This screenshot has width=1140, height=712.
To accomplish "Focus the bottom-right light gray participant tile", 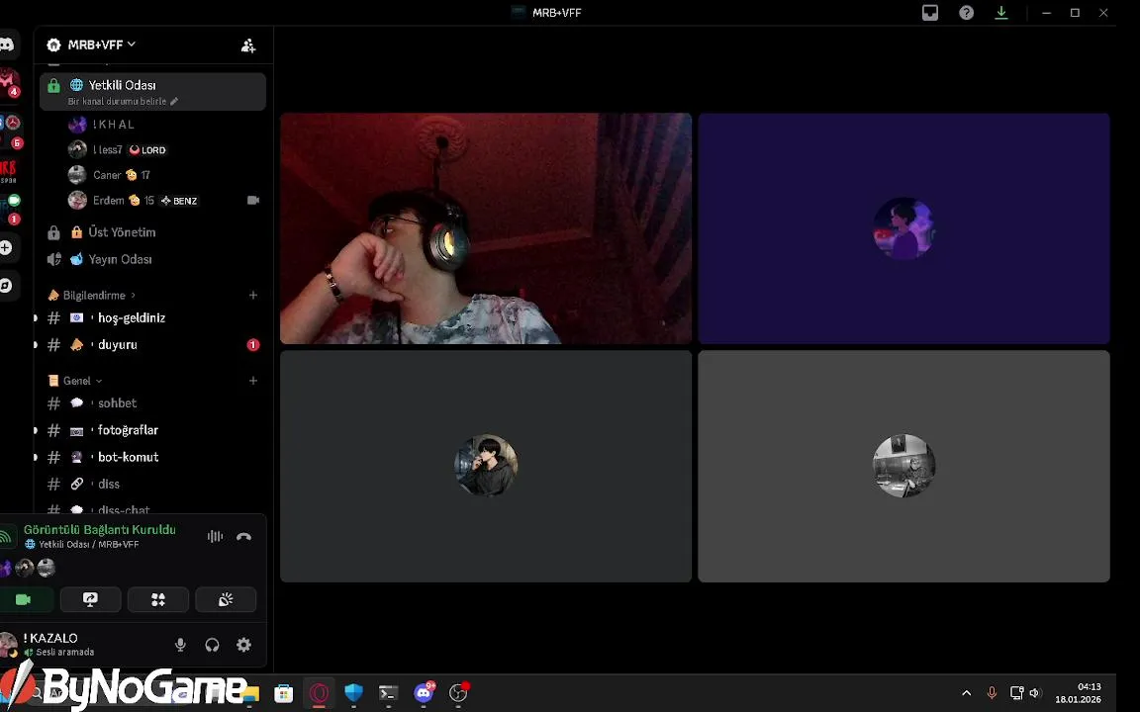I will point(903,467).
